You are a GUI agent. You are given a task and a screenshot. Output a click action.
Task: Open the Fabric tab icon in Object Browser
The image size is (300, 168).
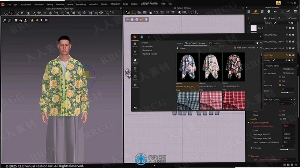tap(255, 12)
